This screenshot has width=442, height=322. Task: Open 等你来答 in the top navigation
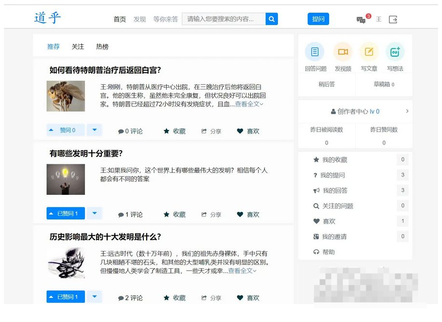pyautogui.click(x=166, y=19)
